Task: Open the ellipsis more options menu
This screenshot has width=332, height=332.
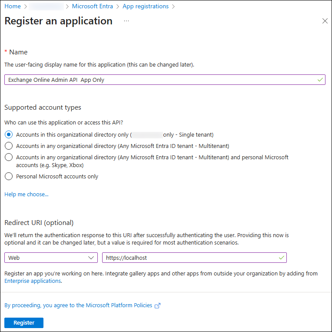Action: coord(126,21)
